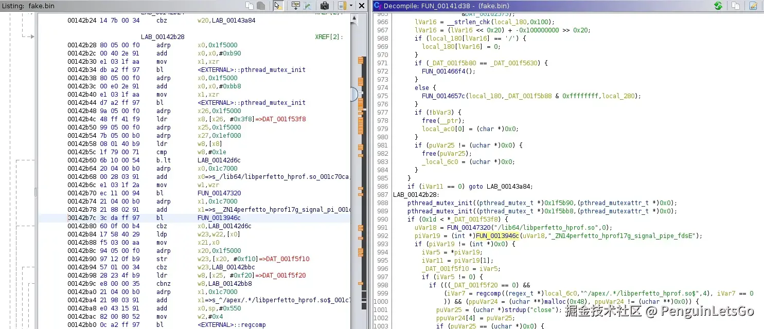Click the Listing copy icon
Screen dimensions: 764x329
tap(250, 6)
